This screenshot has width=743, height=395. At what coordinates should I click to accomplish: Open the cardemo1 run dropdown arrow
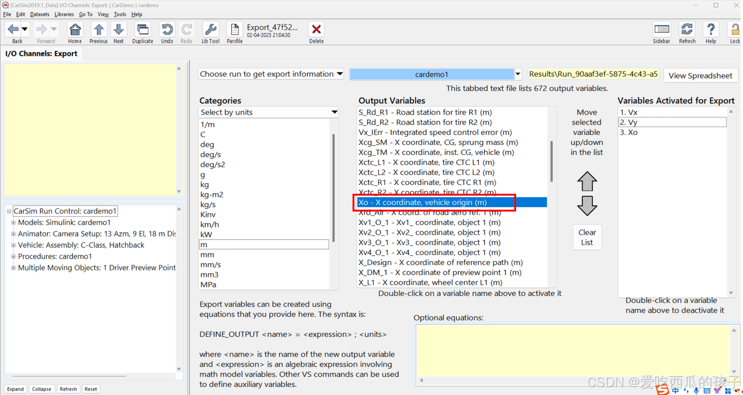tap(518, 74)
